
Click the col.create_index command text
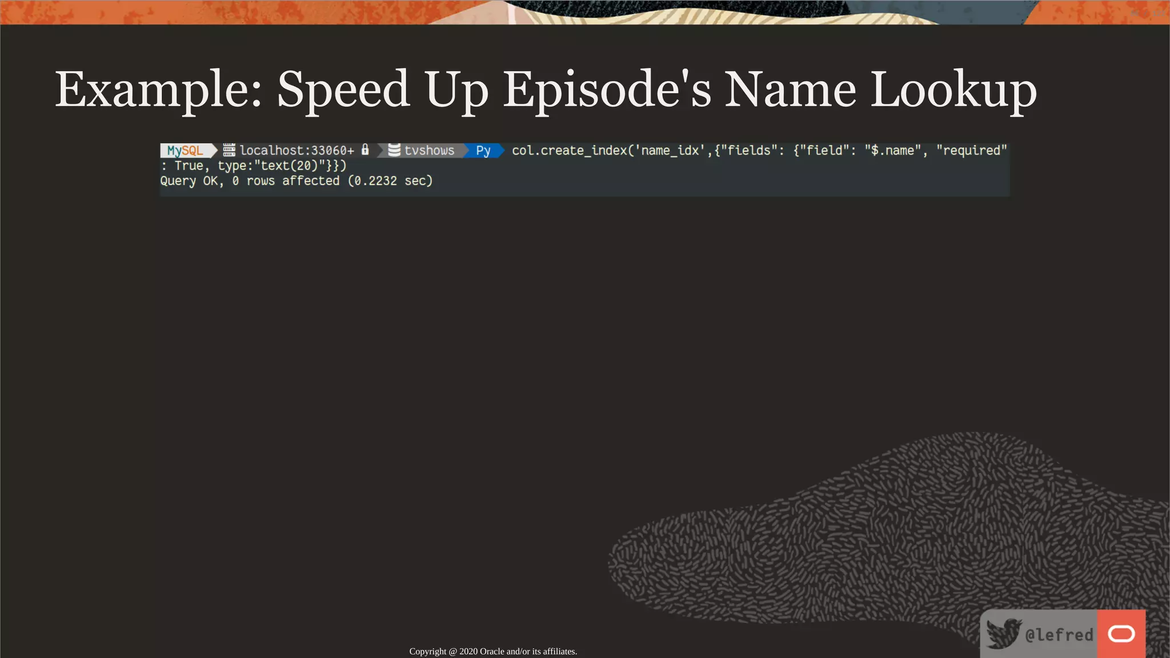(568, 151)
